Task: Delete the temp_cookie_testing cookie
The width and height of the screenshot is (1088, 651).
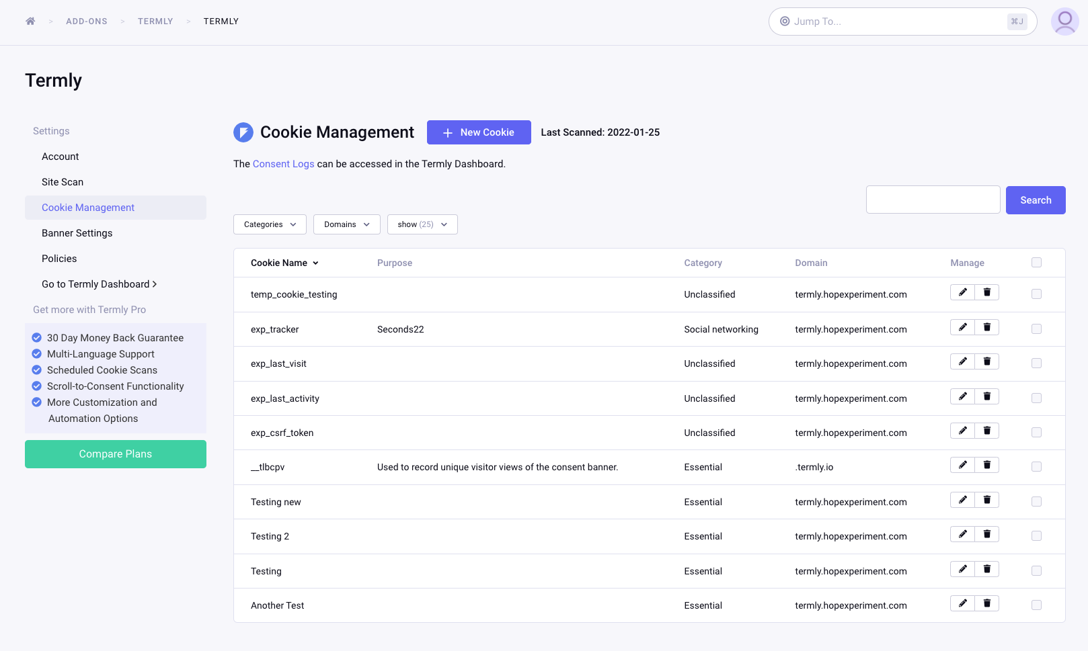Action: (x=987, y=292)
